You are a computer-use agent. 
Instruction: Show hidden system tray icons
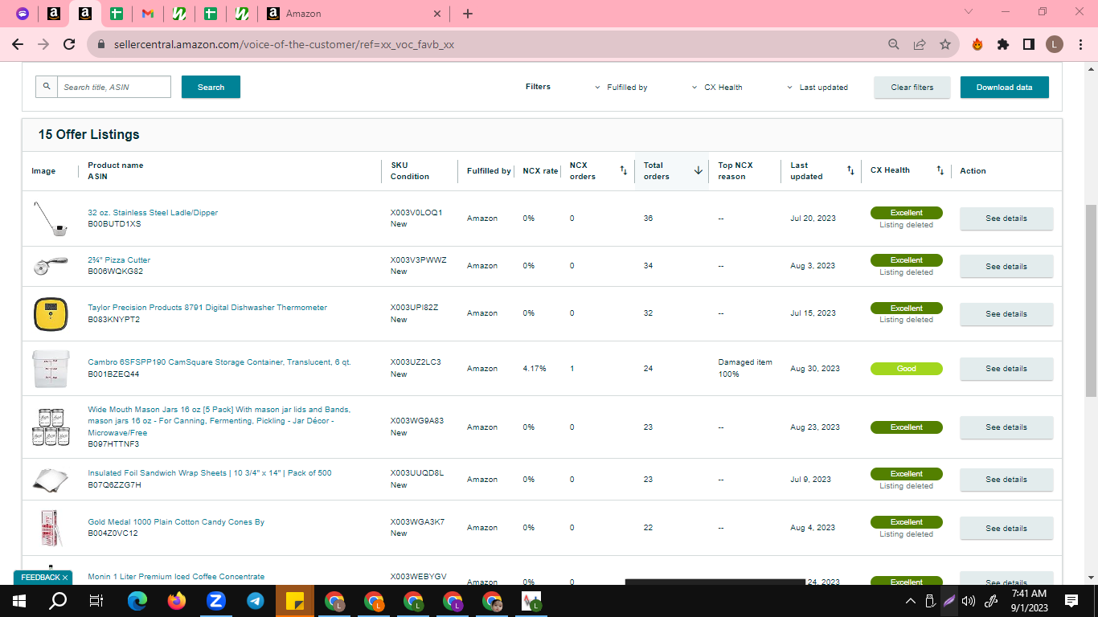click(910, 601)
